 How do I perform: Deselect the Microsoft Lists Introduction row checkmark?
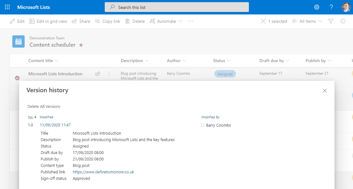pyautogui.click(x=17, y=78)
